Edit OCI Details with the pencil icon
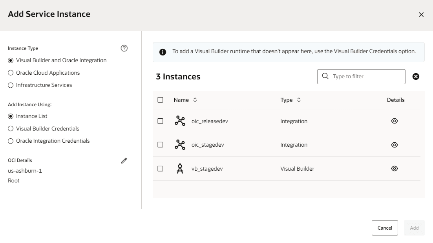The width and height of the screenshot is (433, 243). 124,160
